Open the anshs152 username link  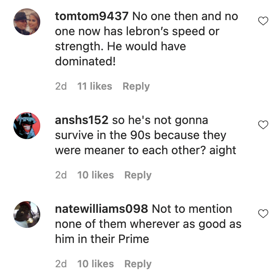click(x=82, y=121)
